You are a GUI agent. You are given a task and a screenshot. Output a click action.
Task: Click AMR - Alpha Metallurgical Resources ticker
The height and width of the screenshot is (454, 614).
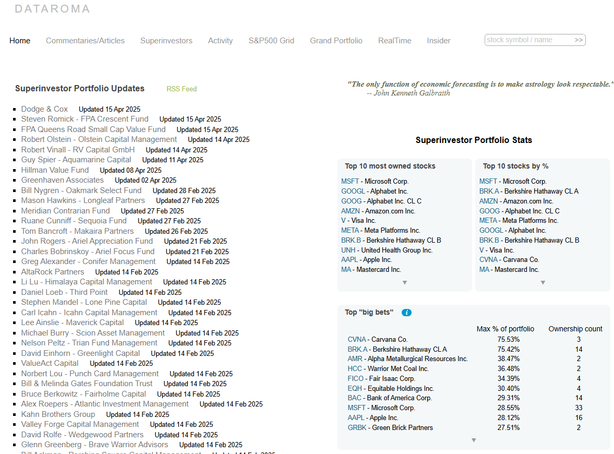pyautogui.click(x=355, y=359)
